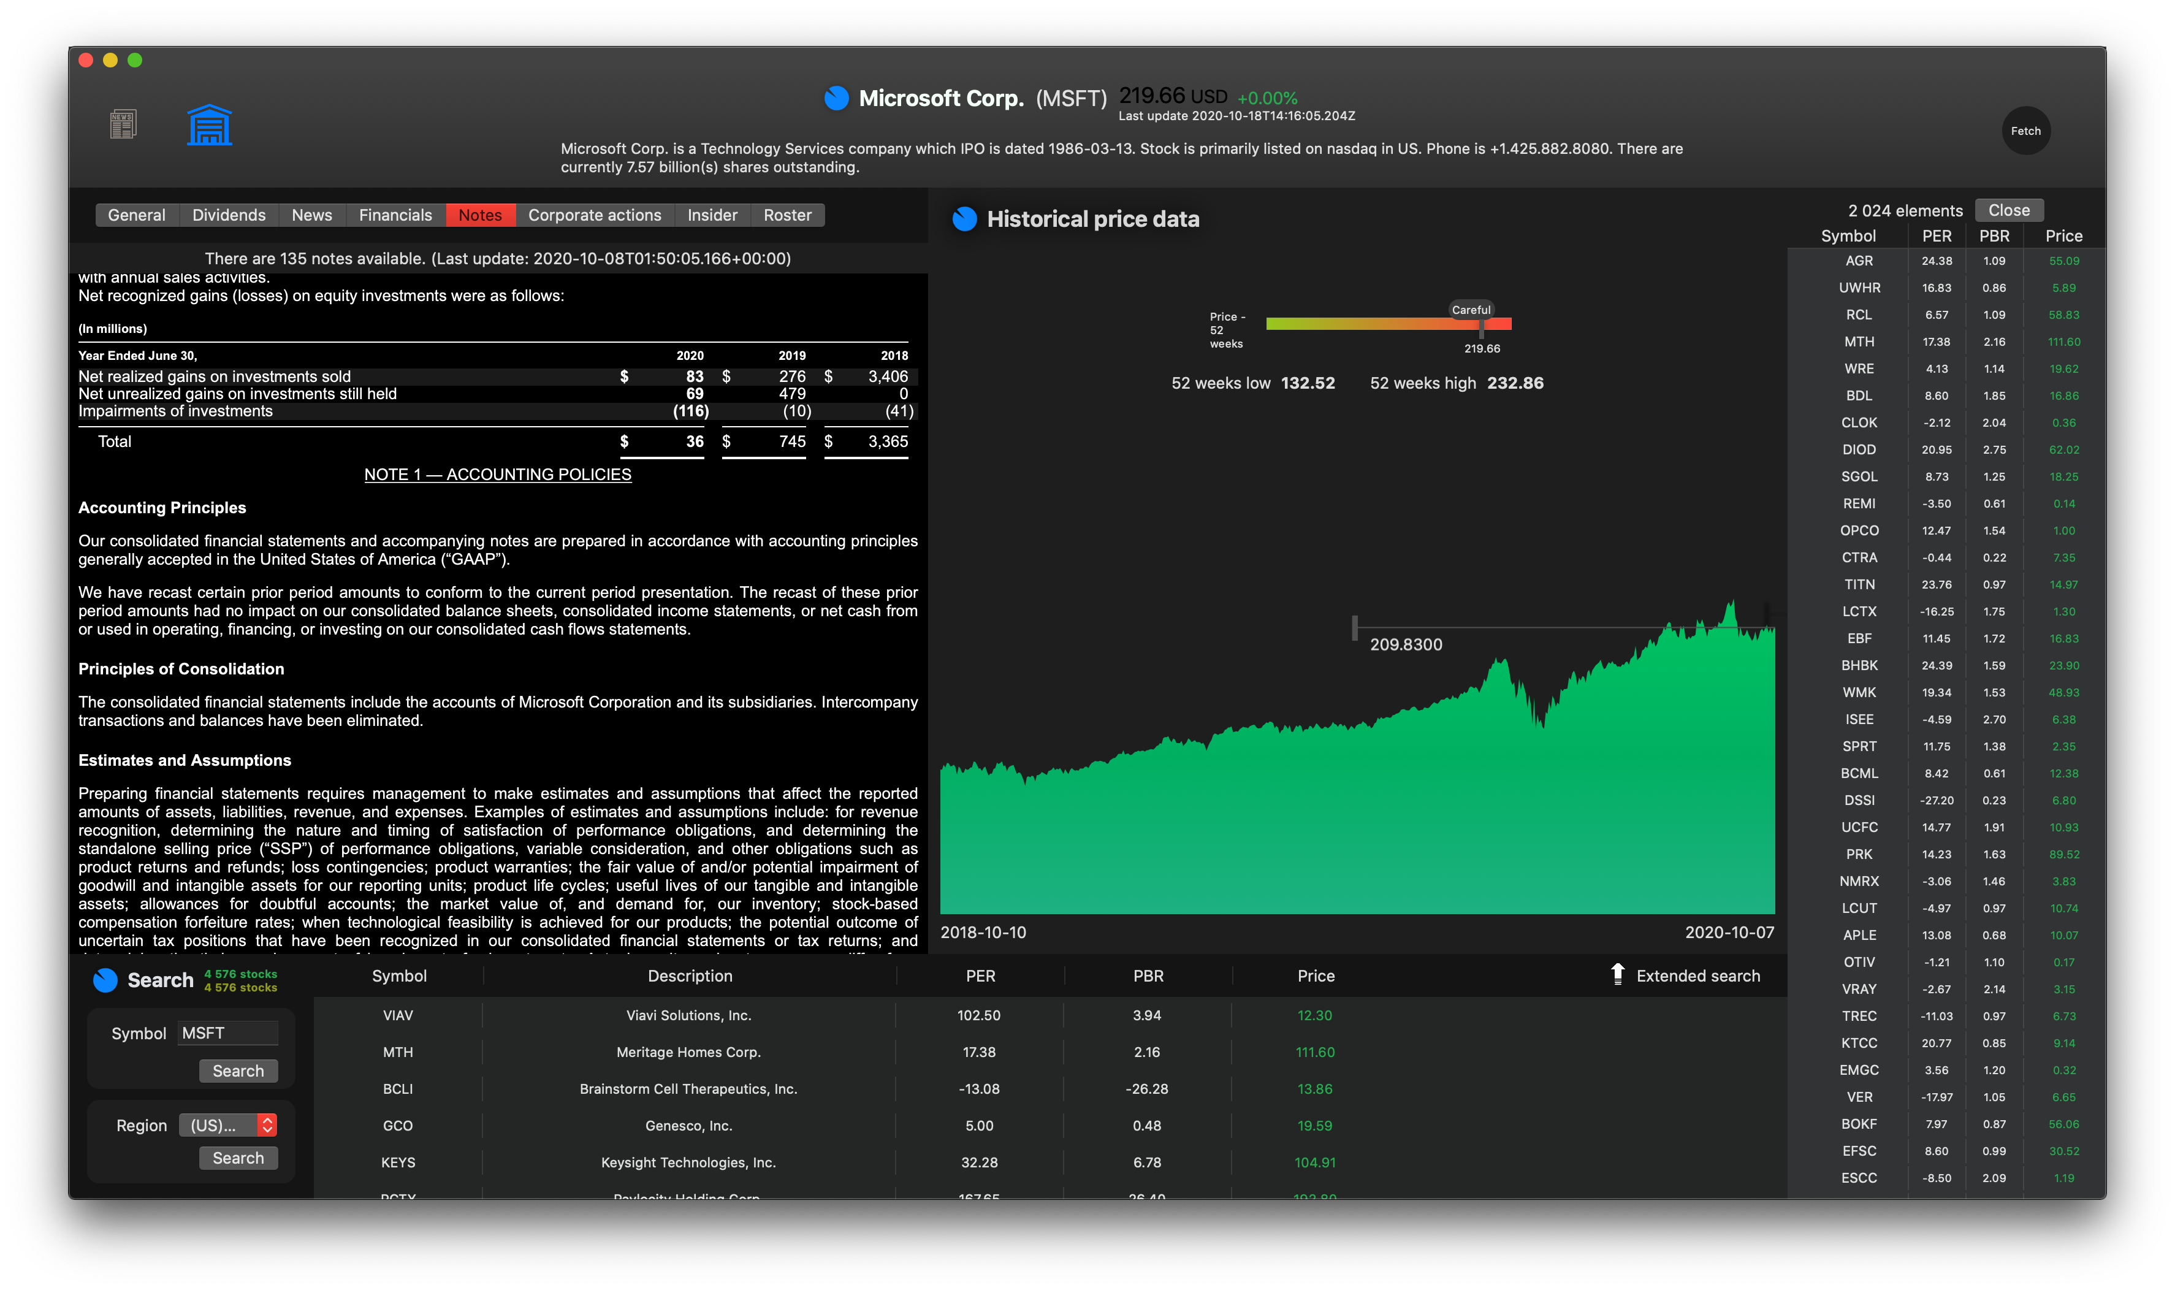2175x1290 pixels.
Task: Click the Careful marker on price bar
Action: tap(1471, 310)
